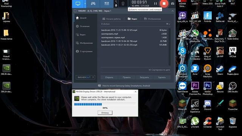
Task: Select file bandicam 2018-11-09 19-04-38-786.mp4
Action: [134, 41]
